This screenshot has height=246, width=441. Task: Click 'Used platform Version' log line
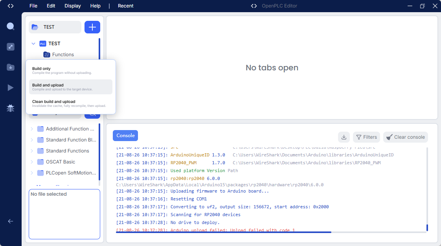[x=177, y=171]
